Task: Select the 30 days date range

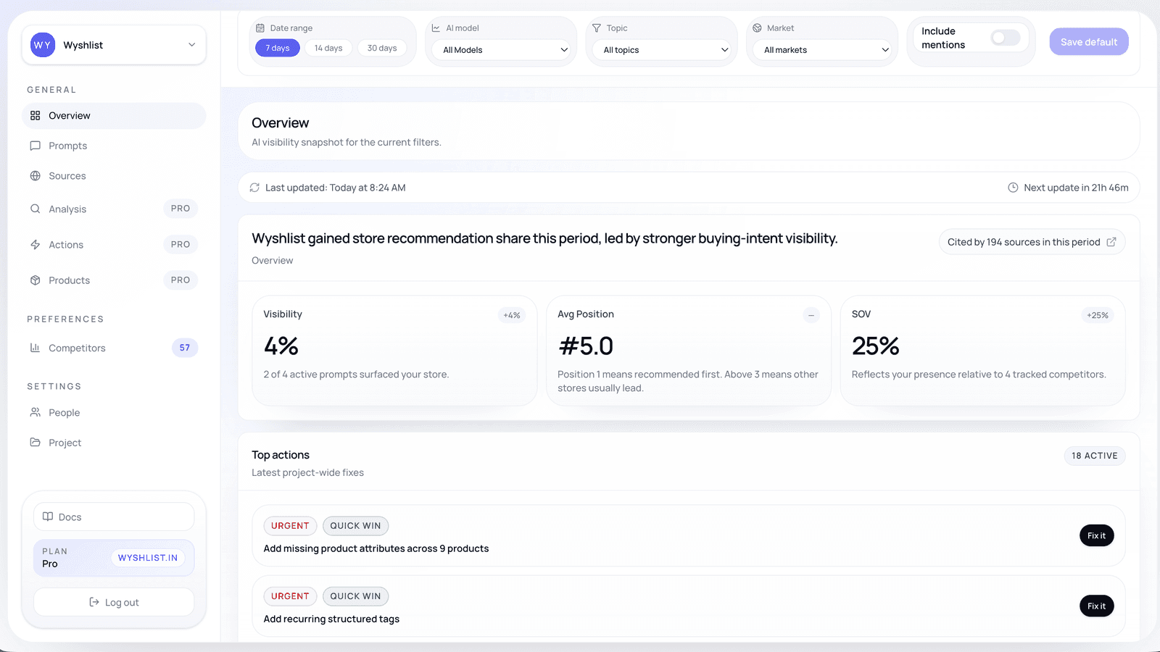Action: [382, 49]
